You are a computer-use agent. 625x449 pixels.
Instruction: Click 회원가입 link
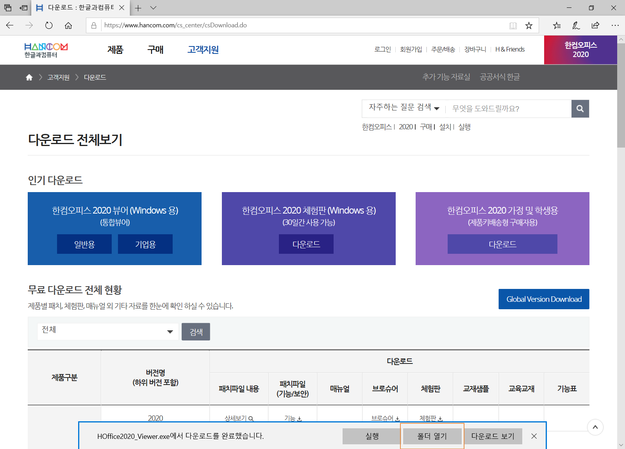(411, 49)
